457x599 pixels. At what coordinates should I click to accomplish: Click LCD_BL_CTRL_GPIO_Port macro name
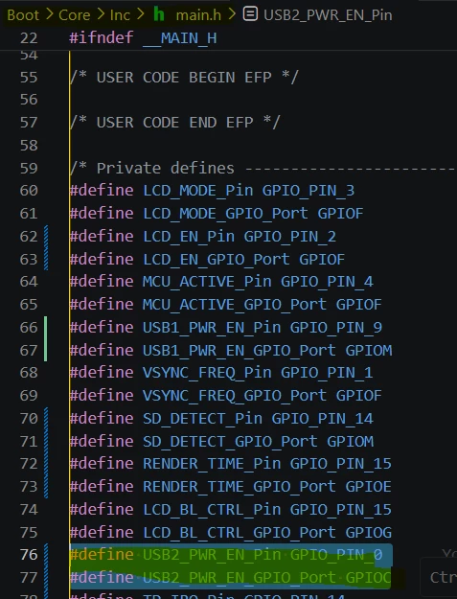(x=239, y=533)
